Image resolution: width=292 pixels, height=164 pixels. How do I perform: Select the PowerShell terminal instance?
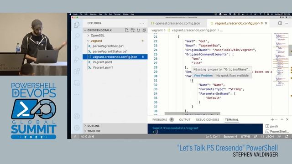[x=277, y=132]
